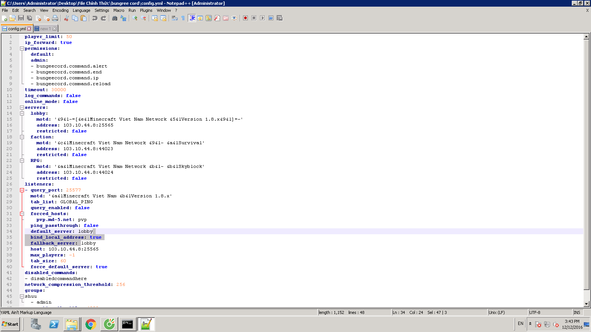
Task: Click the editor scrollbar up arrow
Action: (x=587, y=37)
